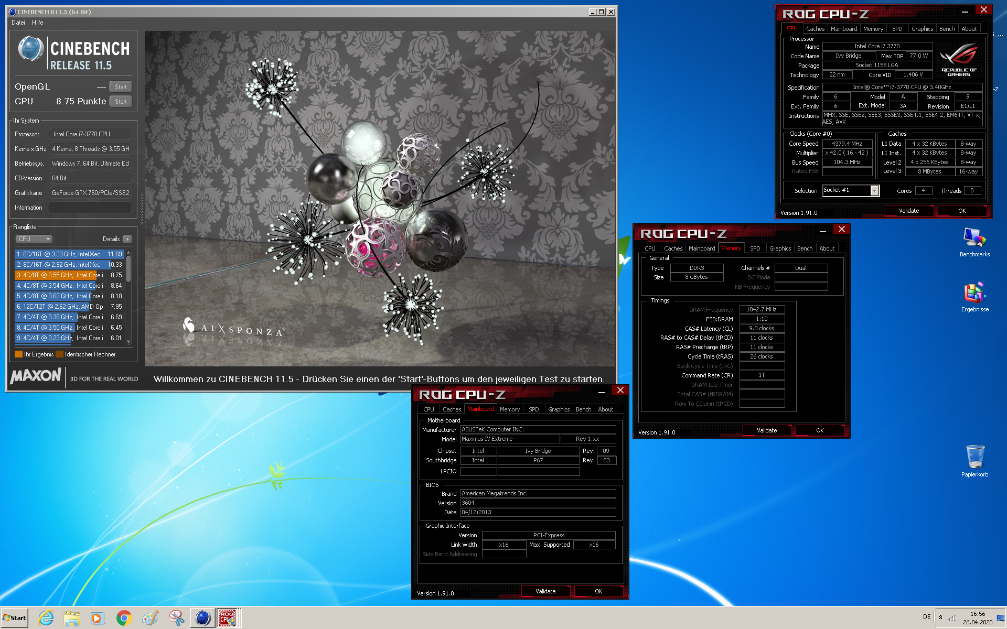Click the Maximus IV Extreme model field
Screen dimensions: 1007x629
click(x=509, y=439)
